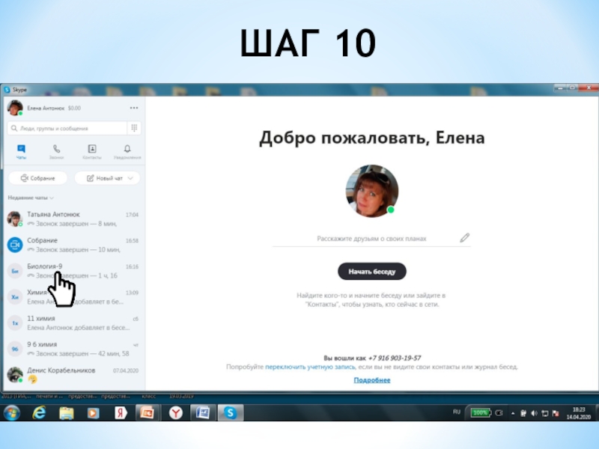Open the dial pad icon beside search
This screenshot has width=599, height=449.
pos(134,128)
